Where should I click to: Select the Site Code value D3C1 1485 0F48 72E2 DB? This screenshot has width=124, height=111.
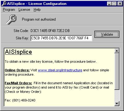click(x=50, y=31)
